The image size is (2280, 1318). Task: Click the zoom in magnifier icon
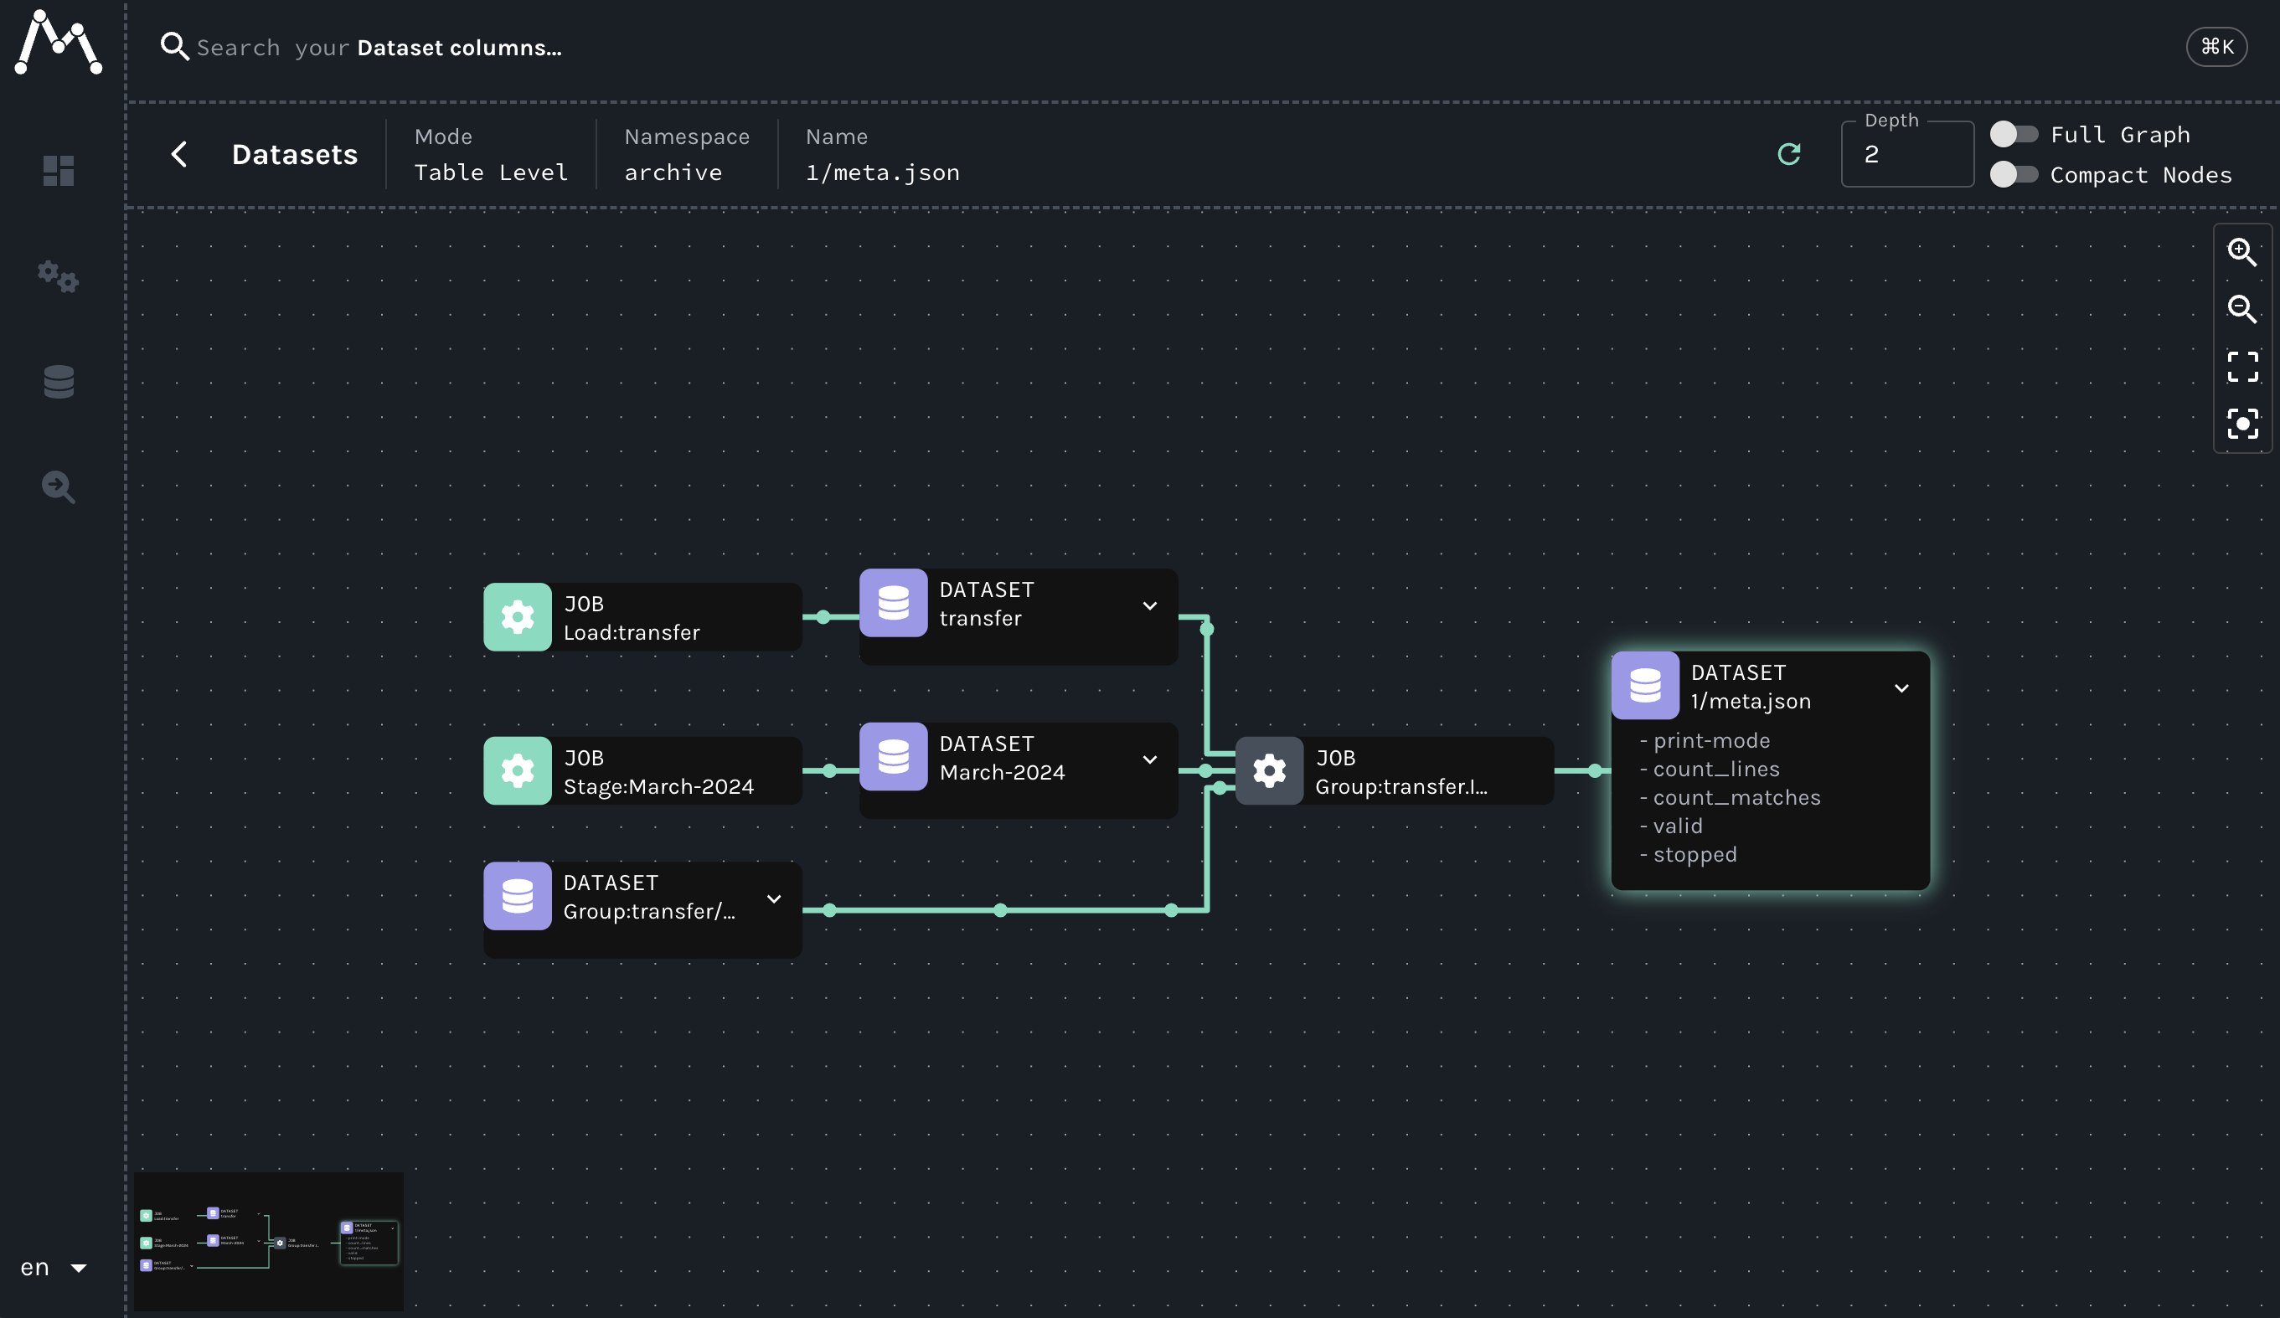tap(2241, 252)
